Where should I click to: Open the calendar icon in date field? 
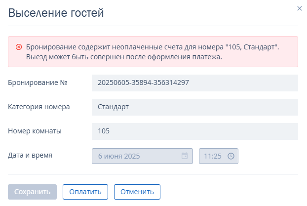pos(185,156)
